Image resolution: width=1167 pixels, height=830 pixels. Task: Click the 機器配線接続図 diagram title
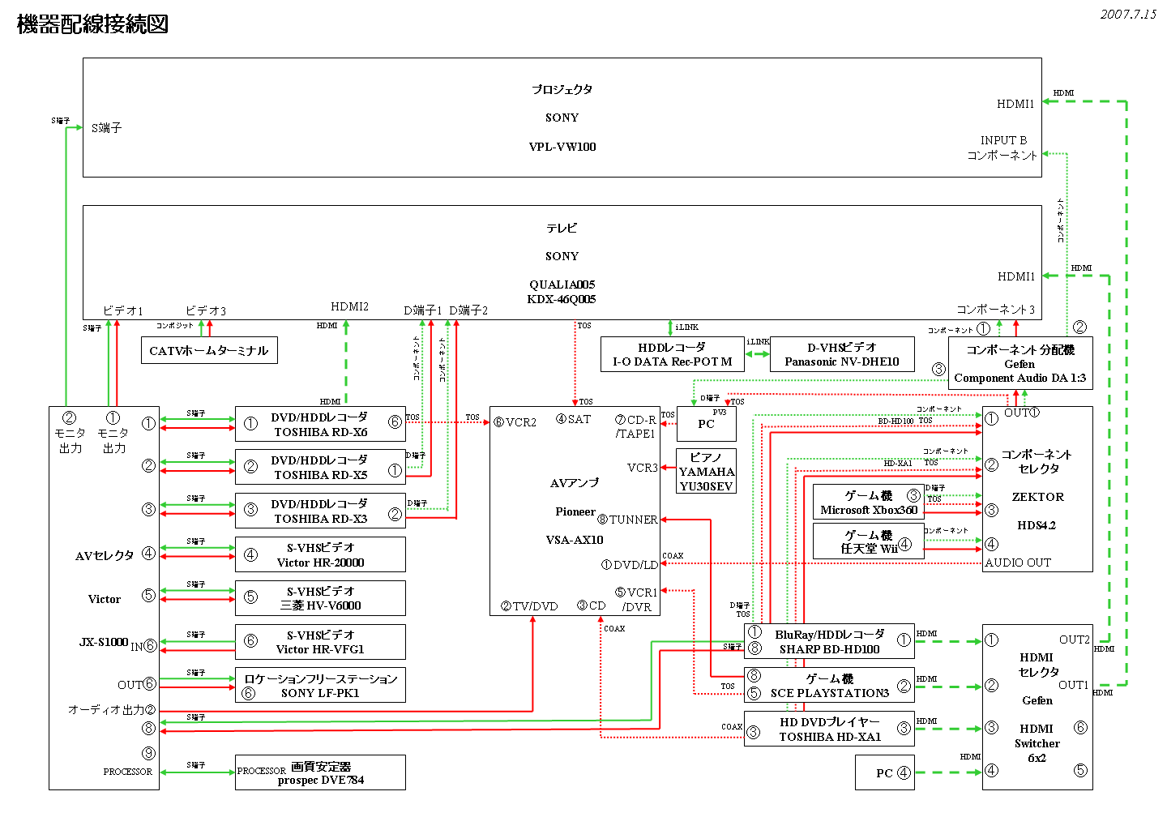(x=92, y=24)
